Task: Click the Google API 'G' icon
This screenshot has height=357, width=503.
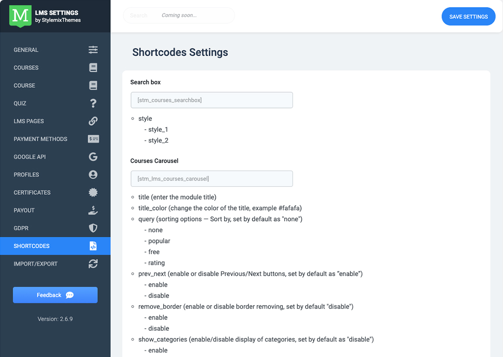Action: click(93, 157)
